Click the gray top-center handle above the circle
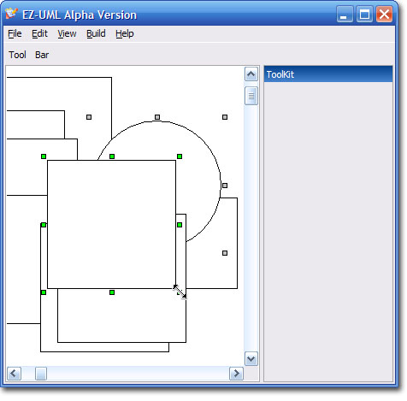Screen dimensions: 407x401 157,117
